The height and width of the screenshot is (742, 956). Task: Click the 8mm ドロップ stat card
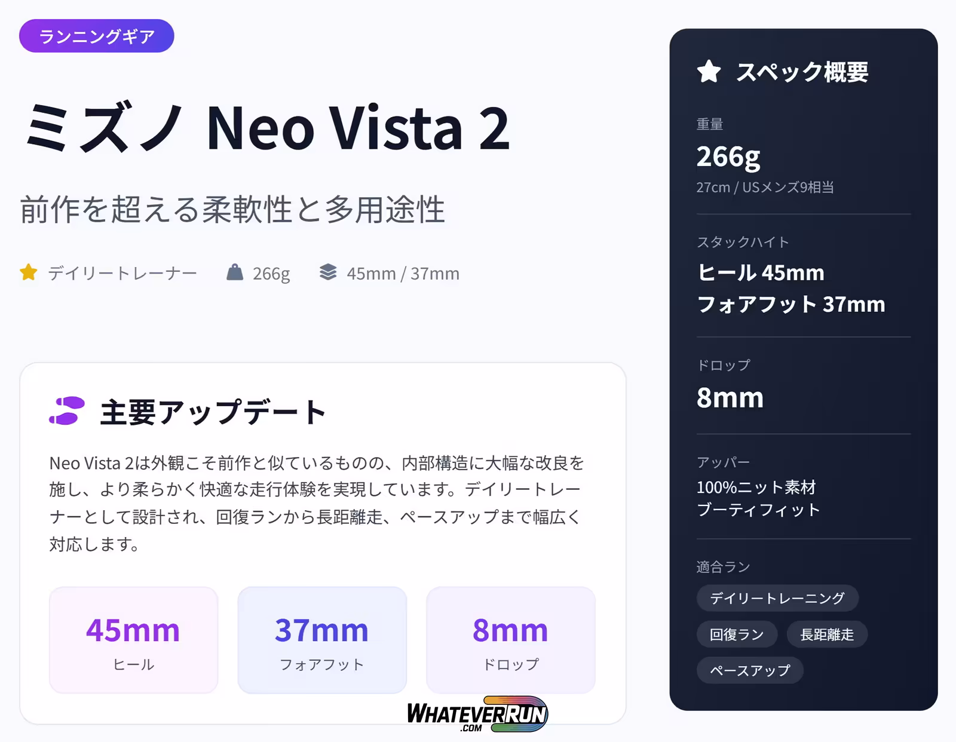point(511,640)
